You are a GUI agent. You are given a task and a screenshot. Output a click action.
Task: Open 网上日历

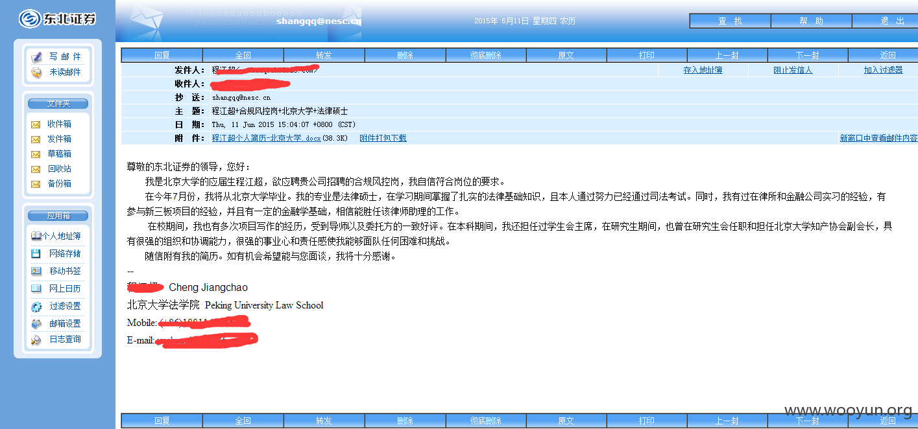pos(65,288)
